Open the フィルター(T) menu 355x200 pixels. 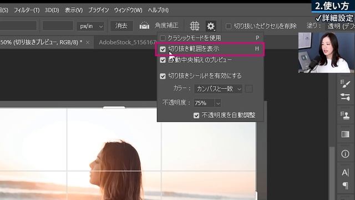pos(27,10)
